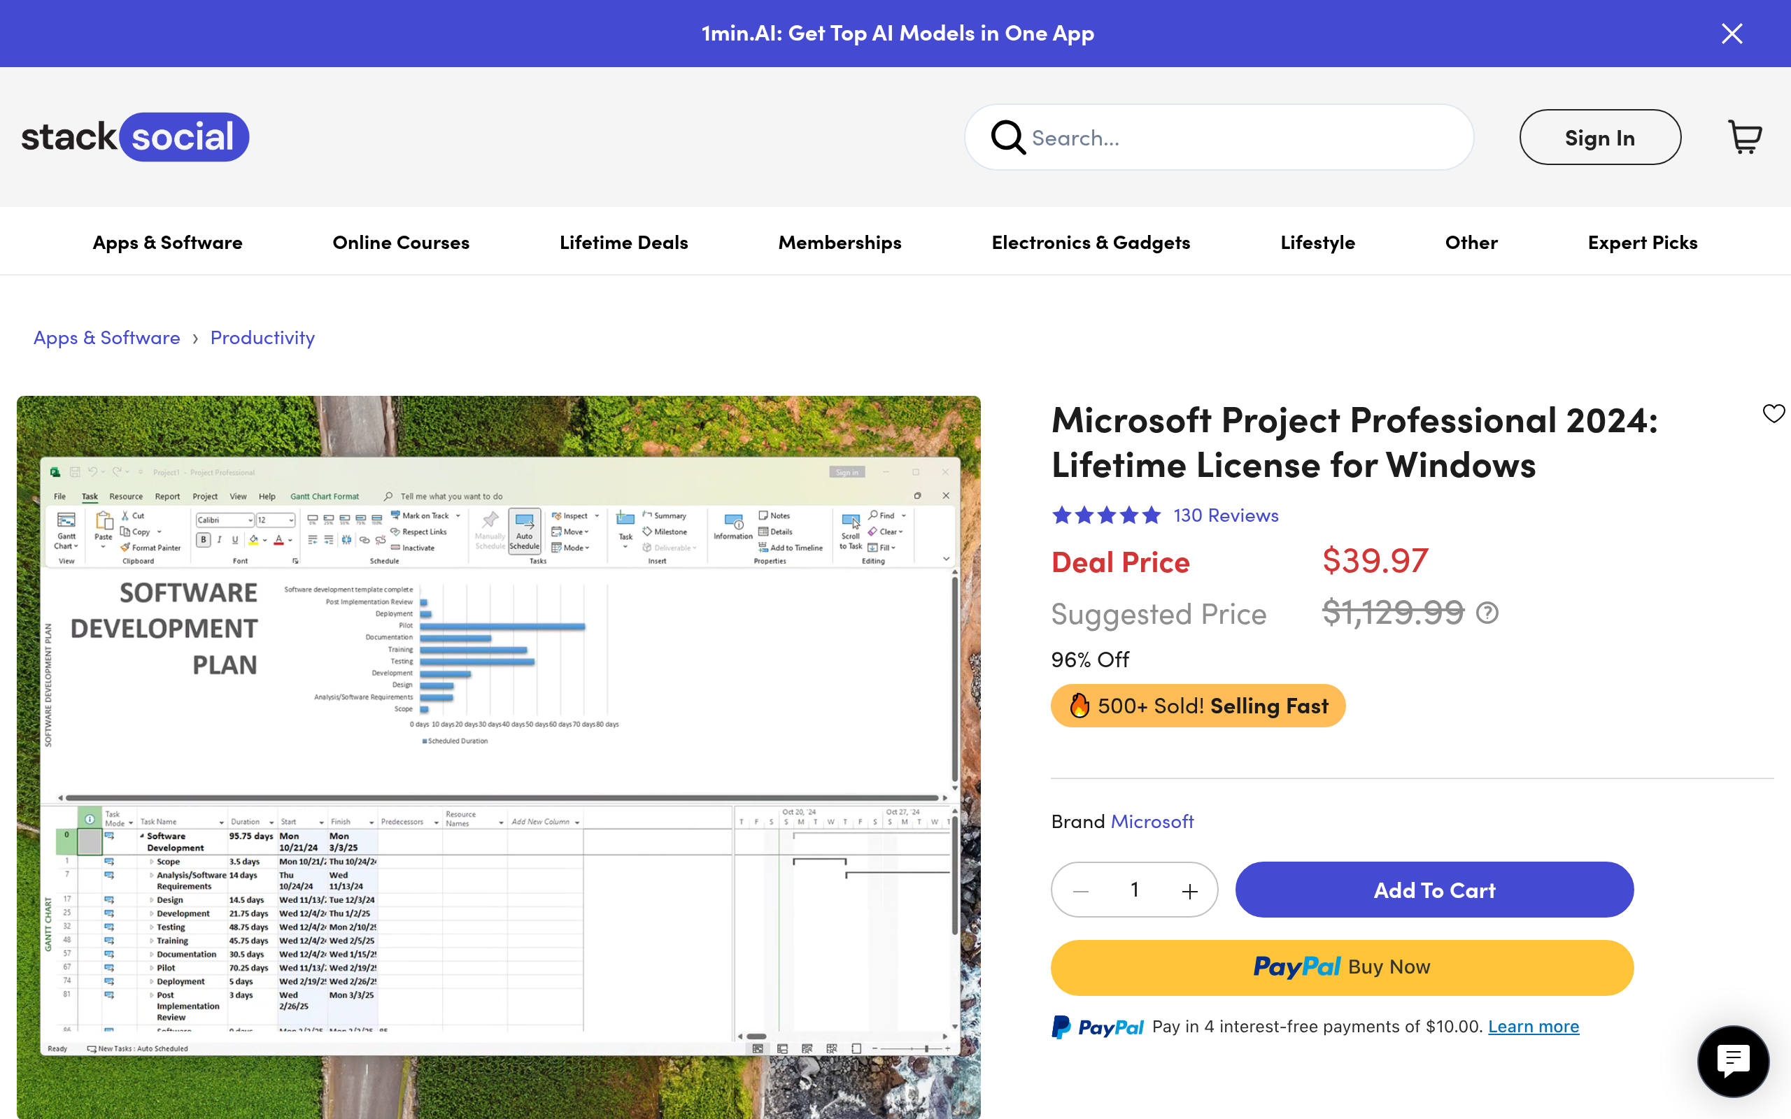Open Apps & Software menu

click(x=167, y=242)
